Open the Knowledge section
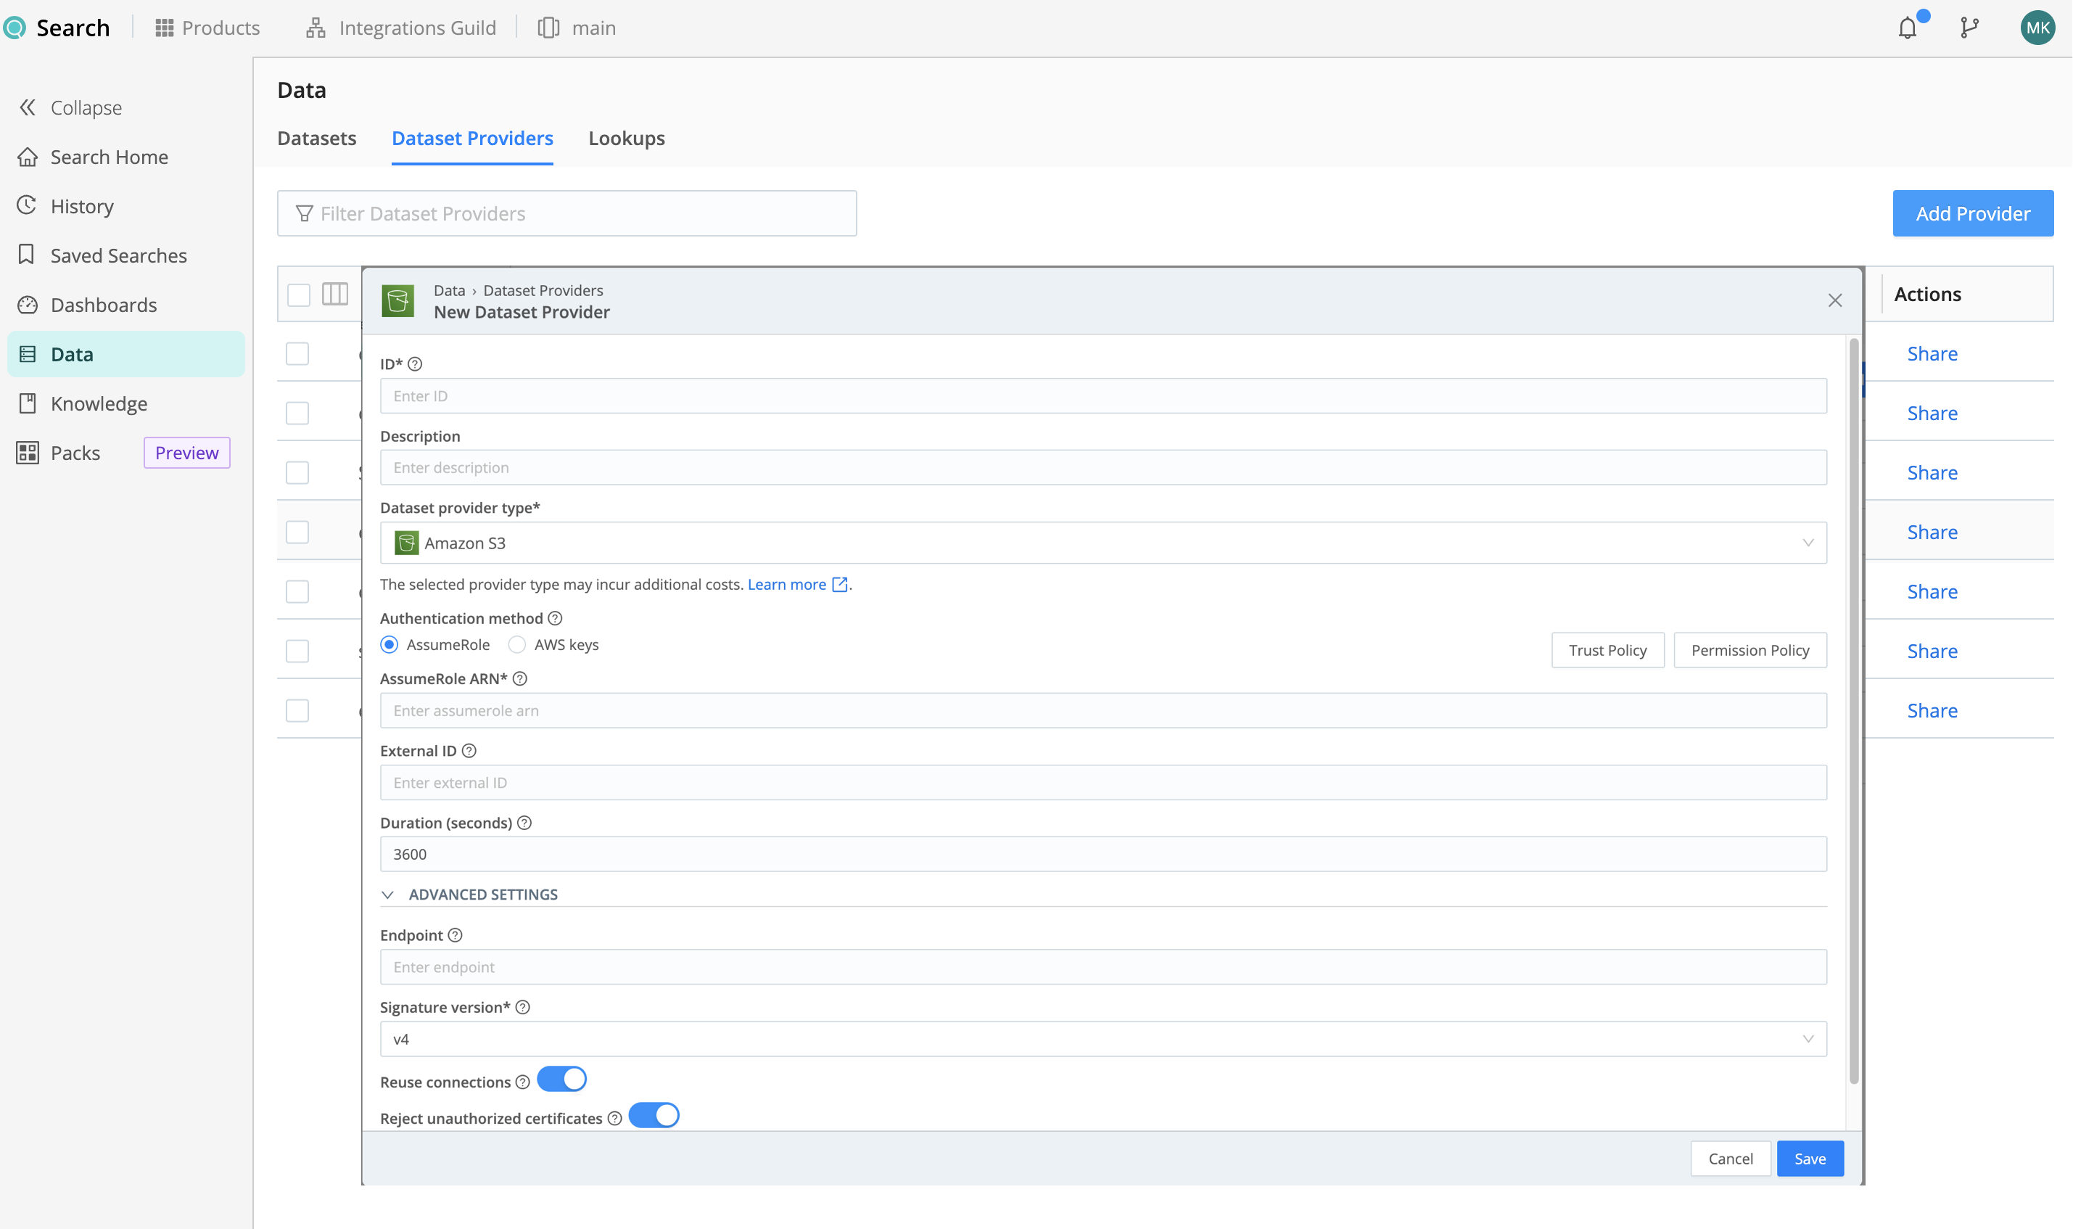This screenshot has width=2073, height=1229. (x=99, y=403)
